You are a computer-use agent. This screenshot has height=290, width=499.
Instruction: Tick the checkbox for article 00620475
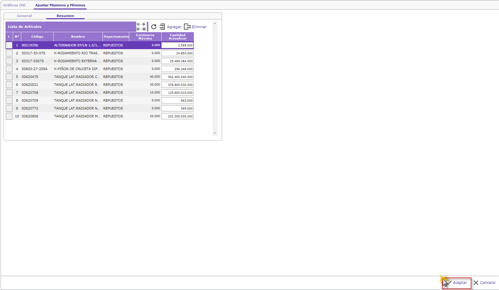point(9,77)
